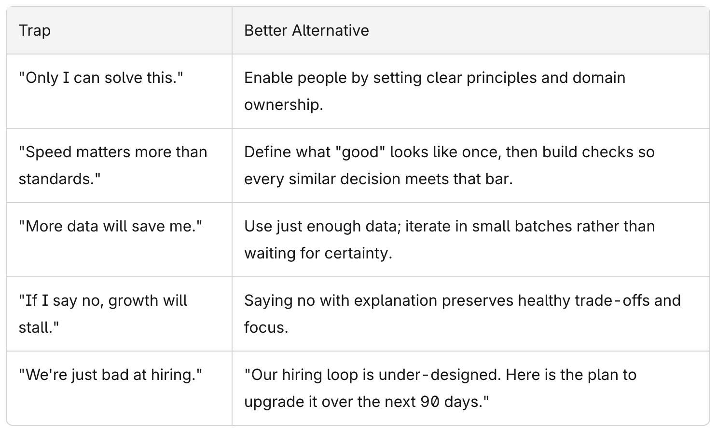Select the "If I say no, growth will stall." cell
Viewport: 717px width, 434px height.
point(119,314)
